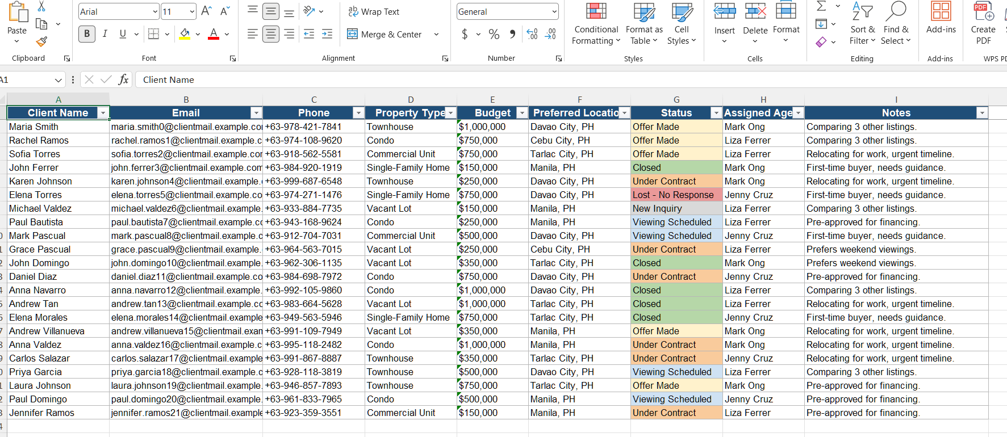
Task: Open the Budget column filter dropdown
Action: click(x=522, y=113)
